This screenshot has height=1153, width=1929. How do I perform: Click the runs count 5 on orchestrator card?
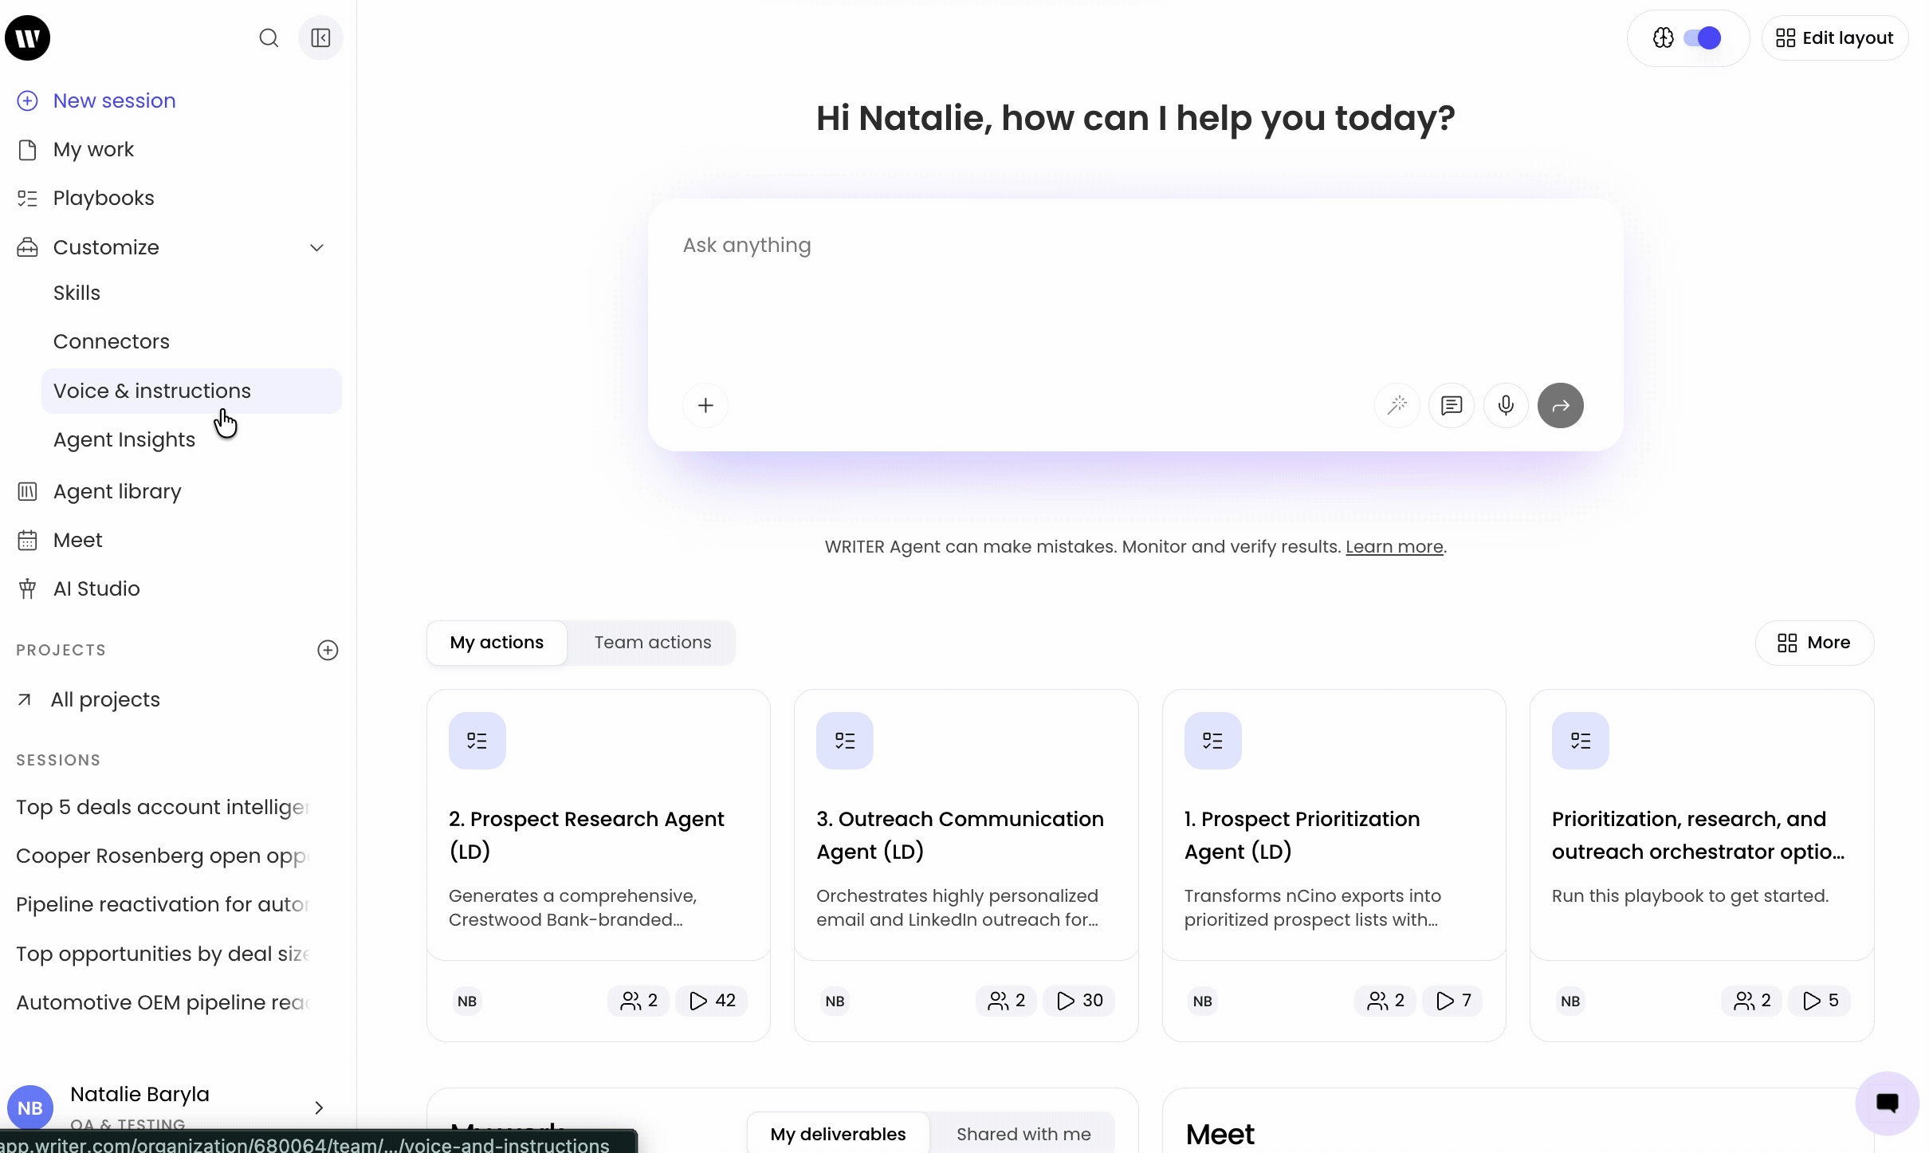coord(1820,1001)
